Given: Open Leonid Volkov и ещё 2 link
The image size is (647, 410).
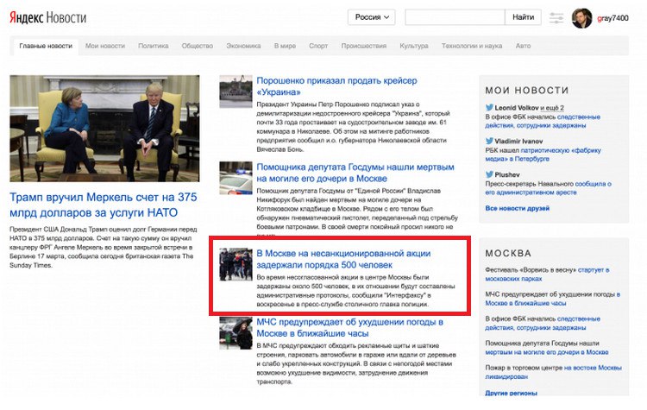Looking at the screenshot, I should click(529, 108).
